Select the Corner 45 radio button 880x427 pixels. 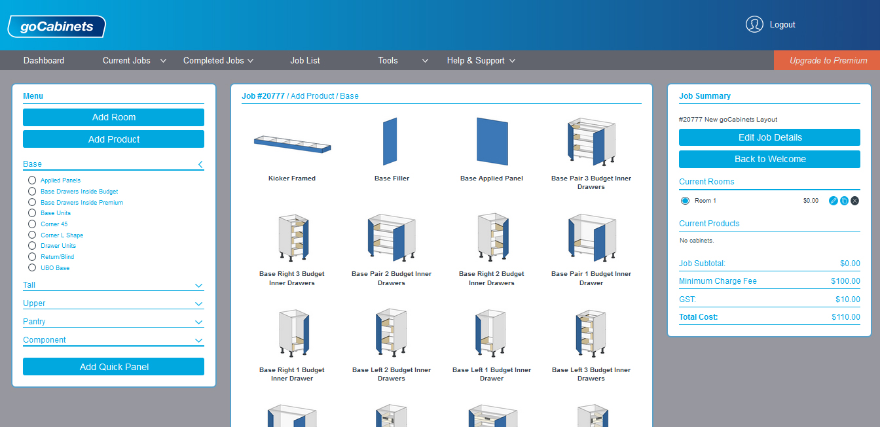tap(32, 224)
